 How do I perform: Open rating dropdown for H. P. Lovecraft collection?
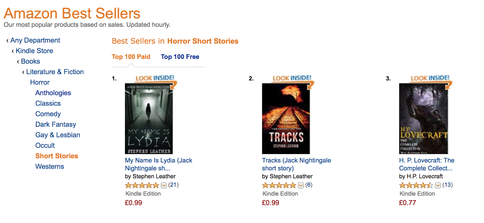click(438, 185)
